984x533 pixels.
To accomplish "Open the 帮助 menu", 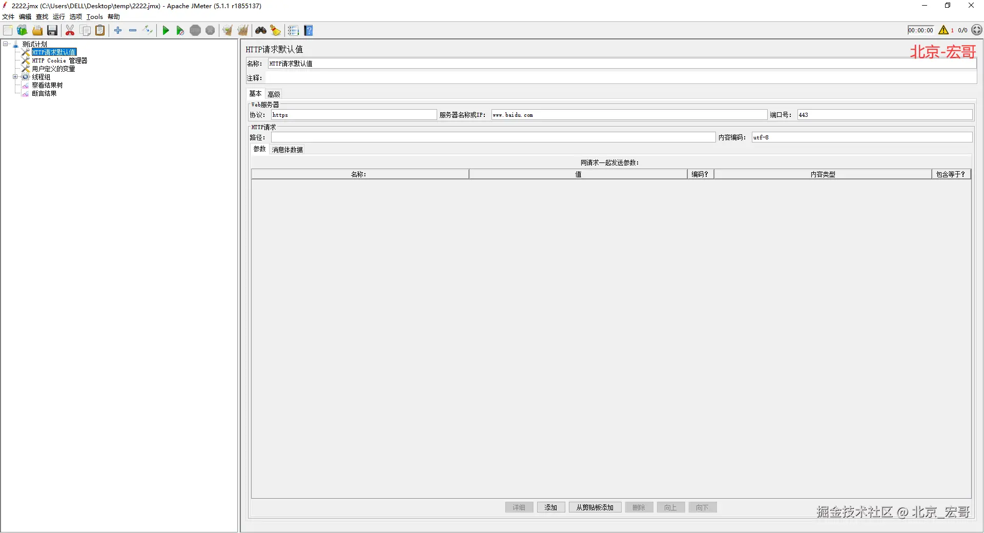I will click(x=114, y=17).
